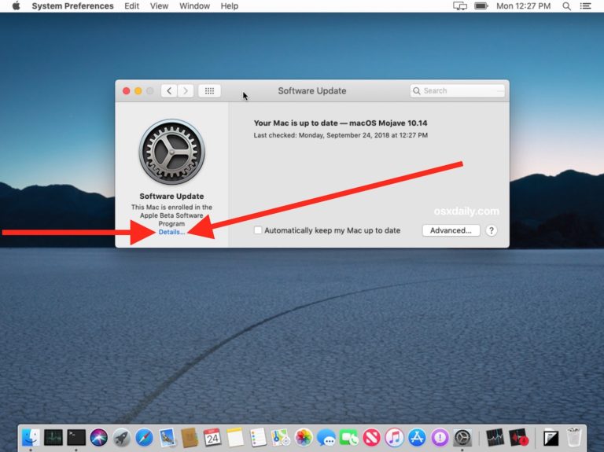The height and width of the screenshot is (452, 604).
Task: Open the Details... link
Action: pyautogui.click(x=171, y=232)
